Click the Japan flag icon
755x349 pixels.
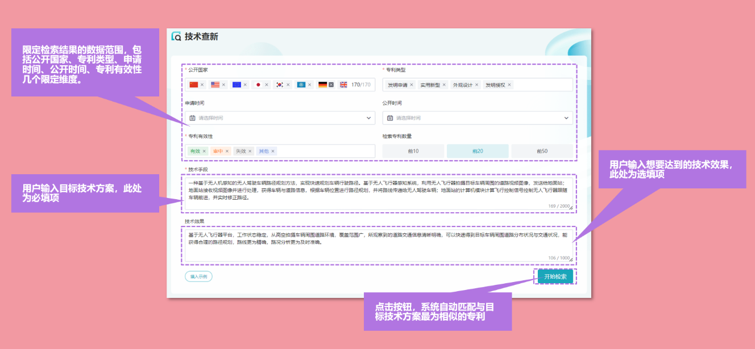click(x=258, y=85)
